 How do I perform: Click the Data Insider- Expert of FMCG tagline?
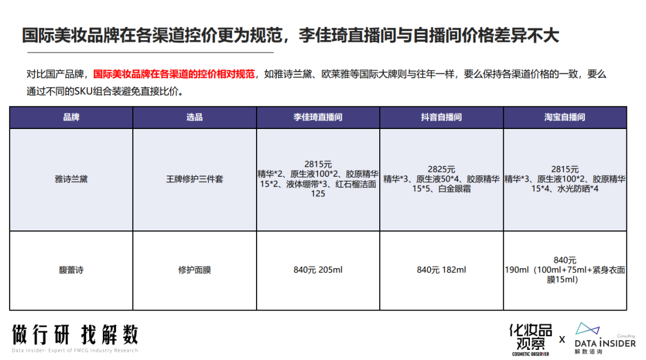(75, 350)
